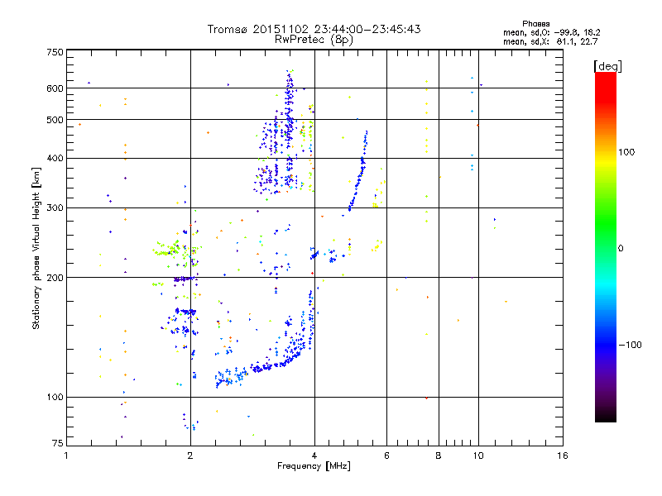Click the y-axis tick label '400'
The height and width of the screenshot is (496, 662).
[55, 158]
